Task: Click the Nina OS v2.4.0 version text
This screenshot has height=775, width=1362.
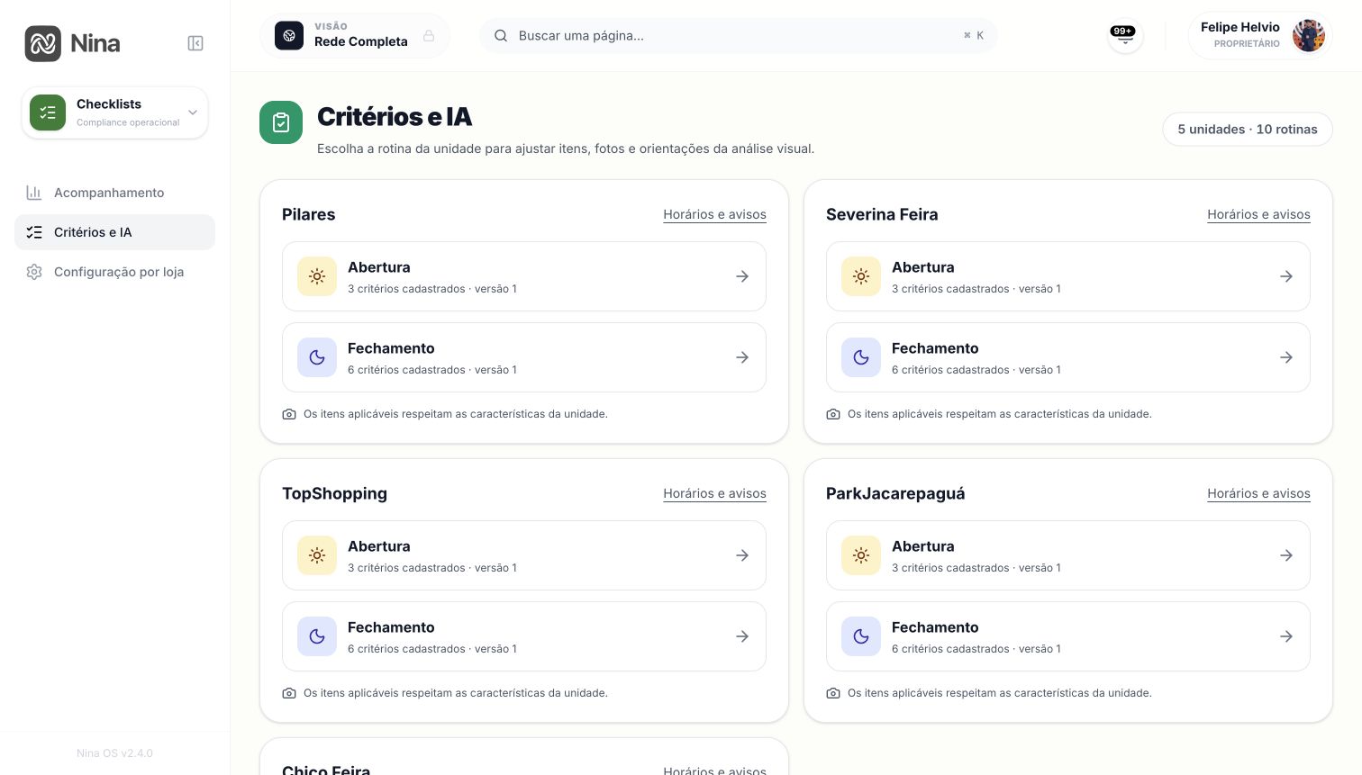Action: 114,753
